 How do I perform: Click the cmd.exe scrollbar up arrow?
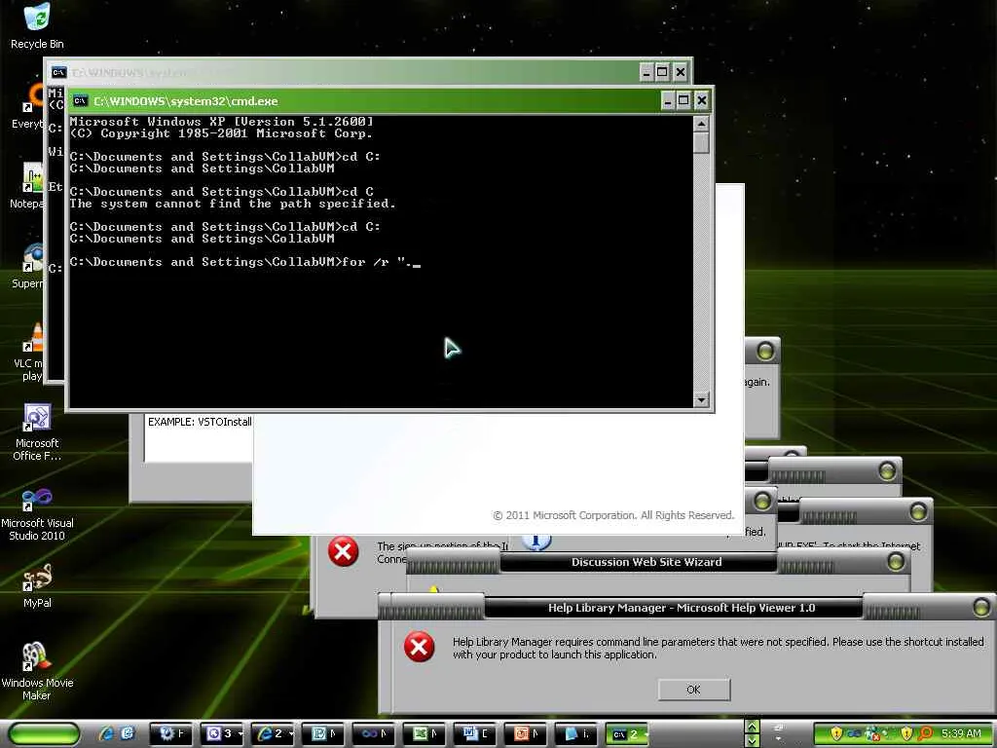click(x=701, y=124)
